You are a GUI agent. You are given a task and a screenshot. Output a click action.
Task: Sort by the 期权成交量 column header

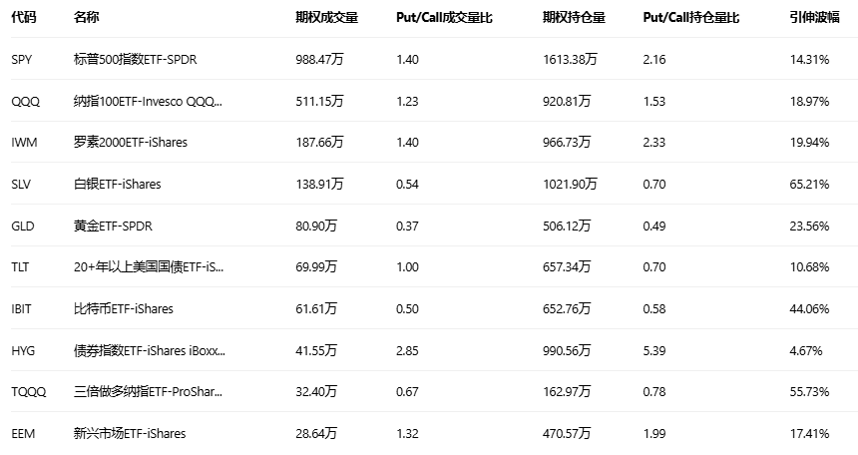[x=326, y=18]
